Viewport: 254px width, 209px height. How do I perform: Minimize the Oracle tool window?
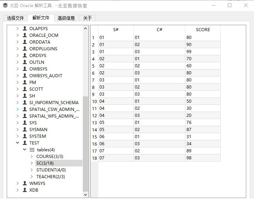214,6
